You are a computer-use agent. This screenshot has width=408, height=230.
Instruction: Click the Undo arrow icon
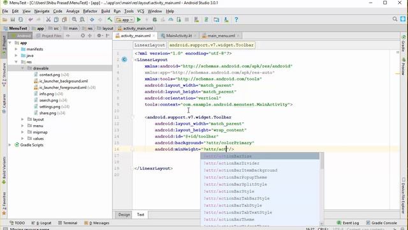pos(31,20)
